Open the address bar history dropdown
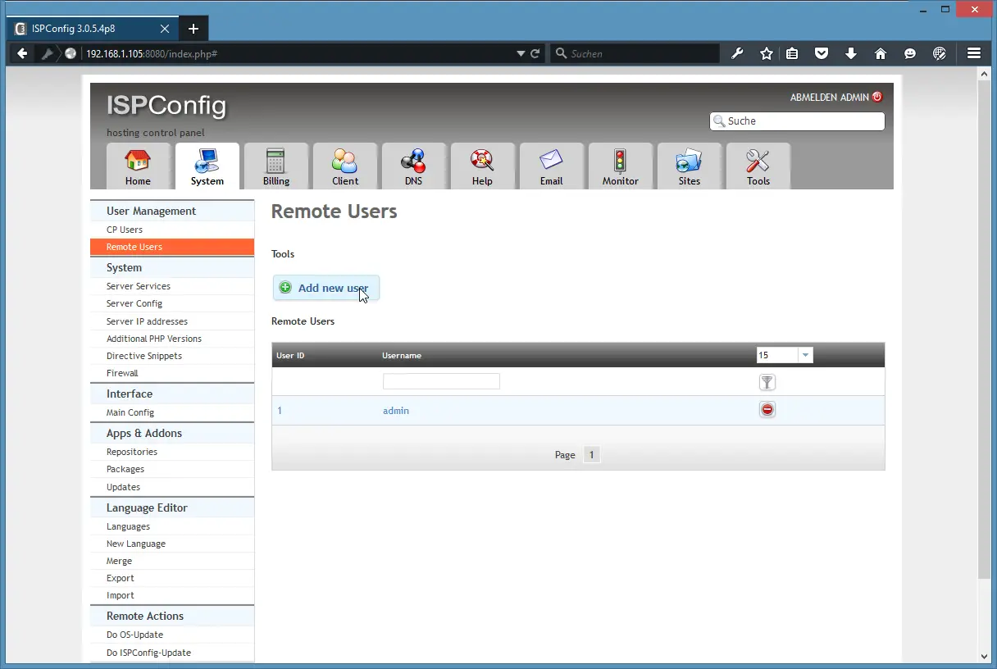 click(521, 53)
